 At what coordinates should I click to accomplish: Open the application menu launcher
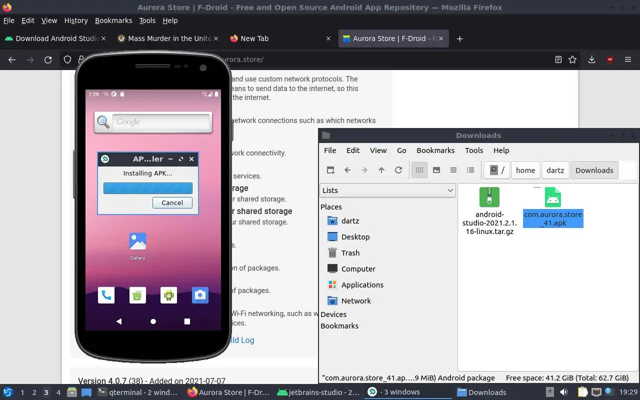click(7, 392)
